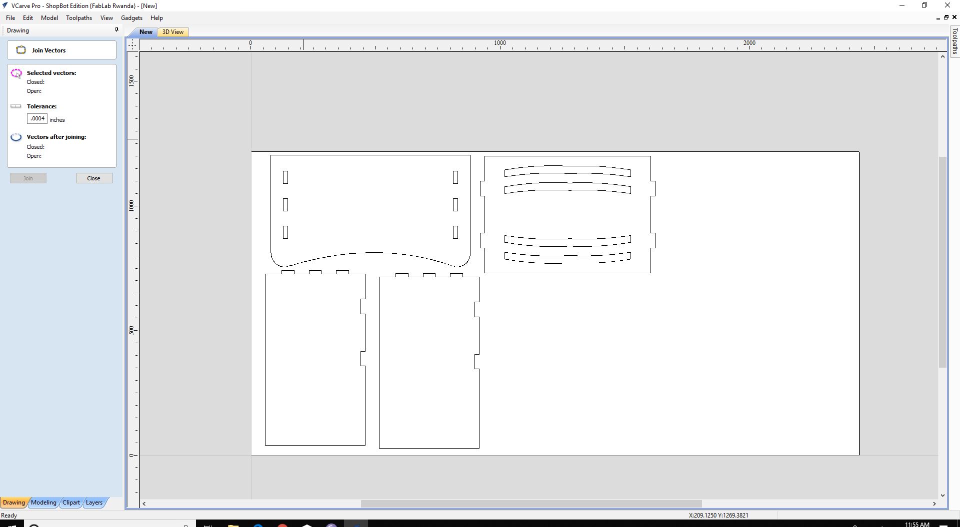Click the "Join Vectors" heading text

[x=48, y=50]
